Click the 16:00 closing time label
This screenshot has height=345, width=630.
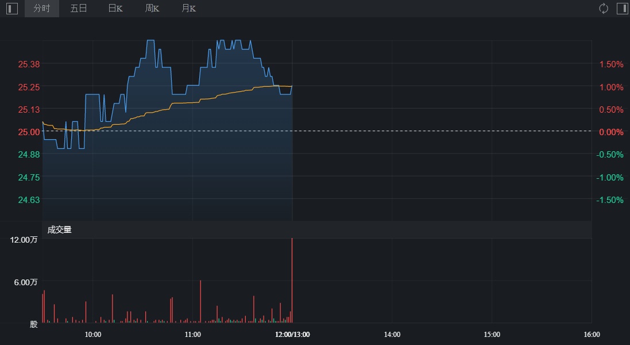tap(592, 335)
